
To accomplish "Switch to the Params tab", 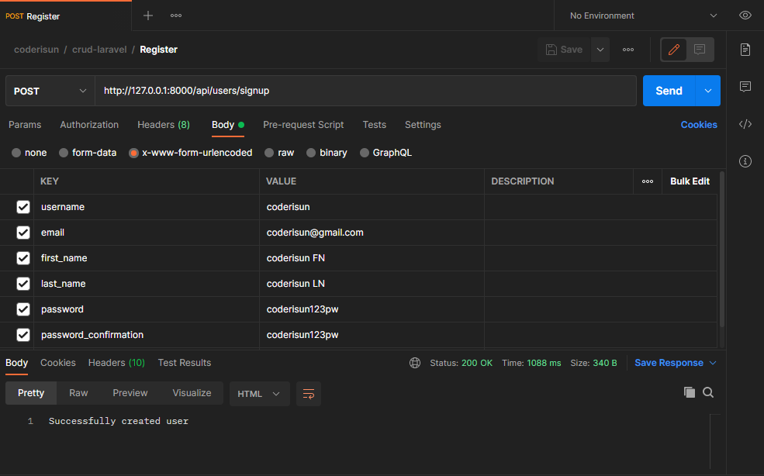I will 25,125.
